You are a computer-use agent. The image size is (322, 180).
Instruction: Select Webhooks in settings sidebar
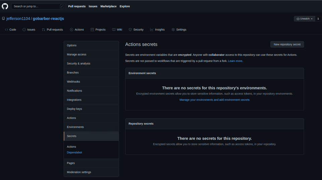73,82
